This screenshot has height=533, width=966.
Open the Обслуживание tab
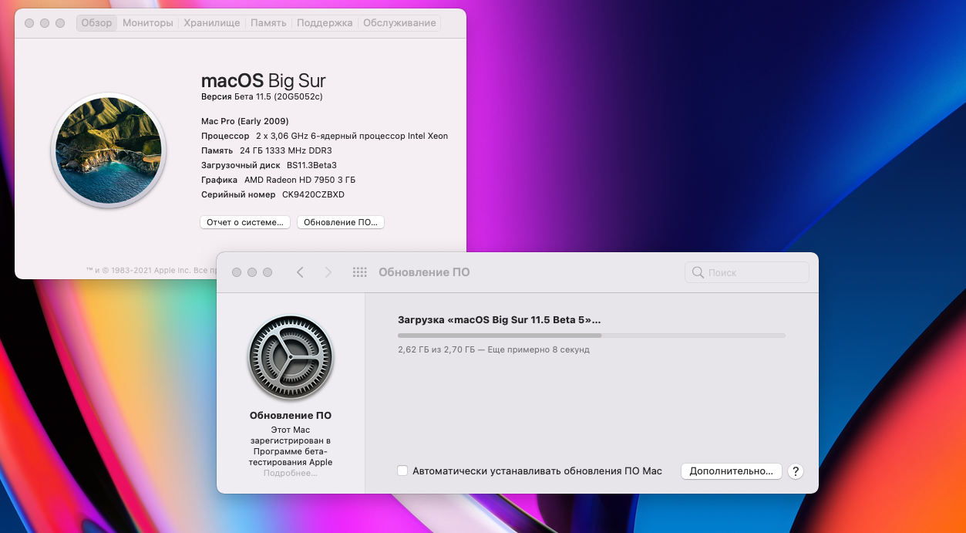399,23
